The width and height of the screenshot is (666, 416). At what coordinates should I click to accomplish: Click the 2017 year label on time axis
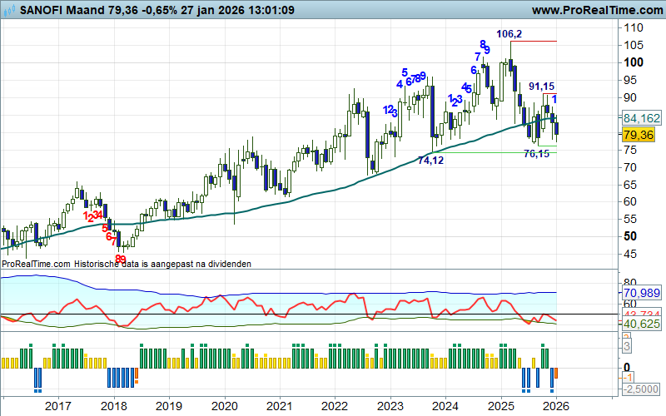(57, 405)
